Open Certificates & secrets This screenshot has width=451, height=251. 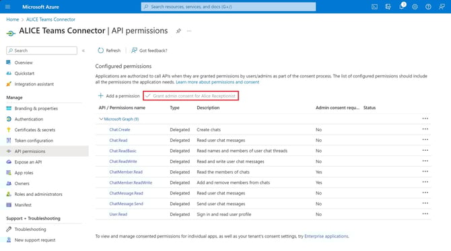pyautogui.click(x=35, y=130)
